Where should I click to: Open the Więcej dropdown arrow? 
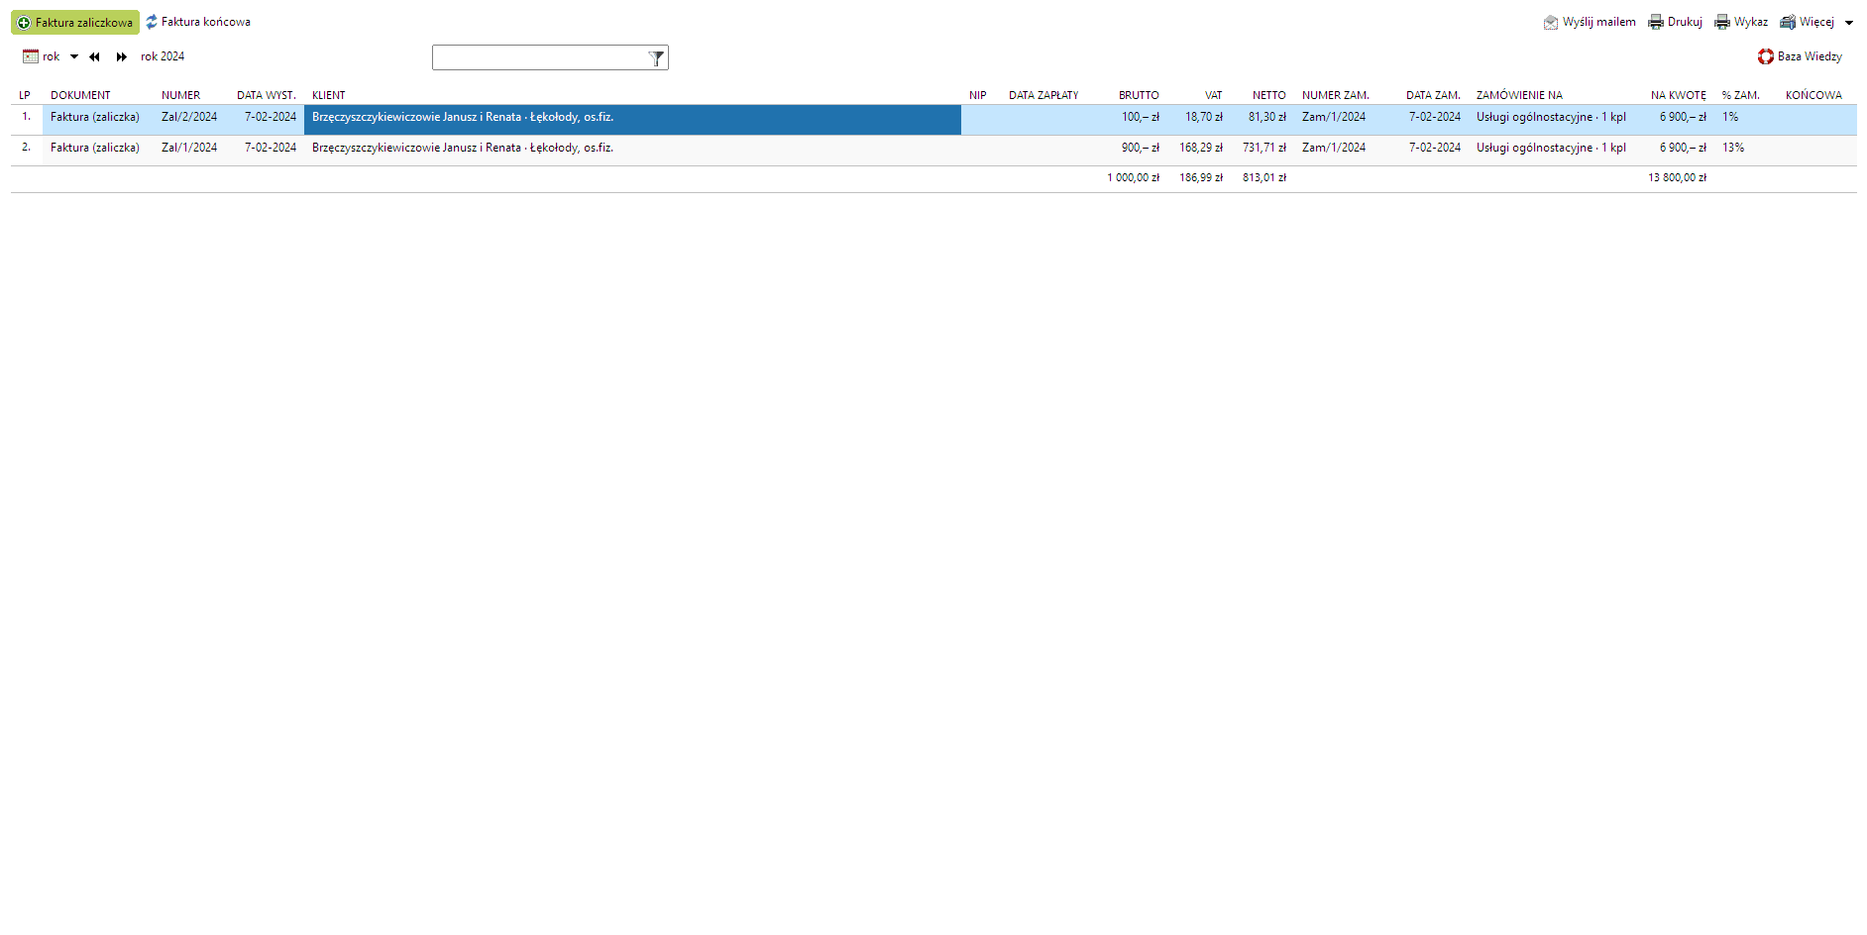click(x=1849, y=23)
